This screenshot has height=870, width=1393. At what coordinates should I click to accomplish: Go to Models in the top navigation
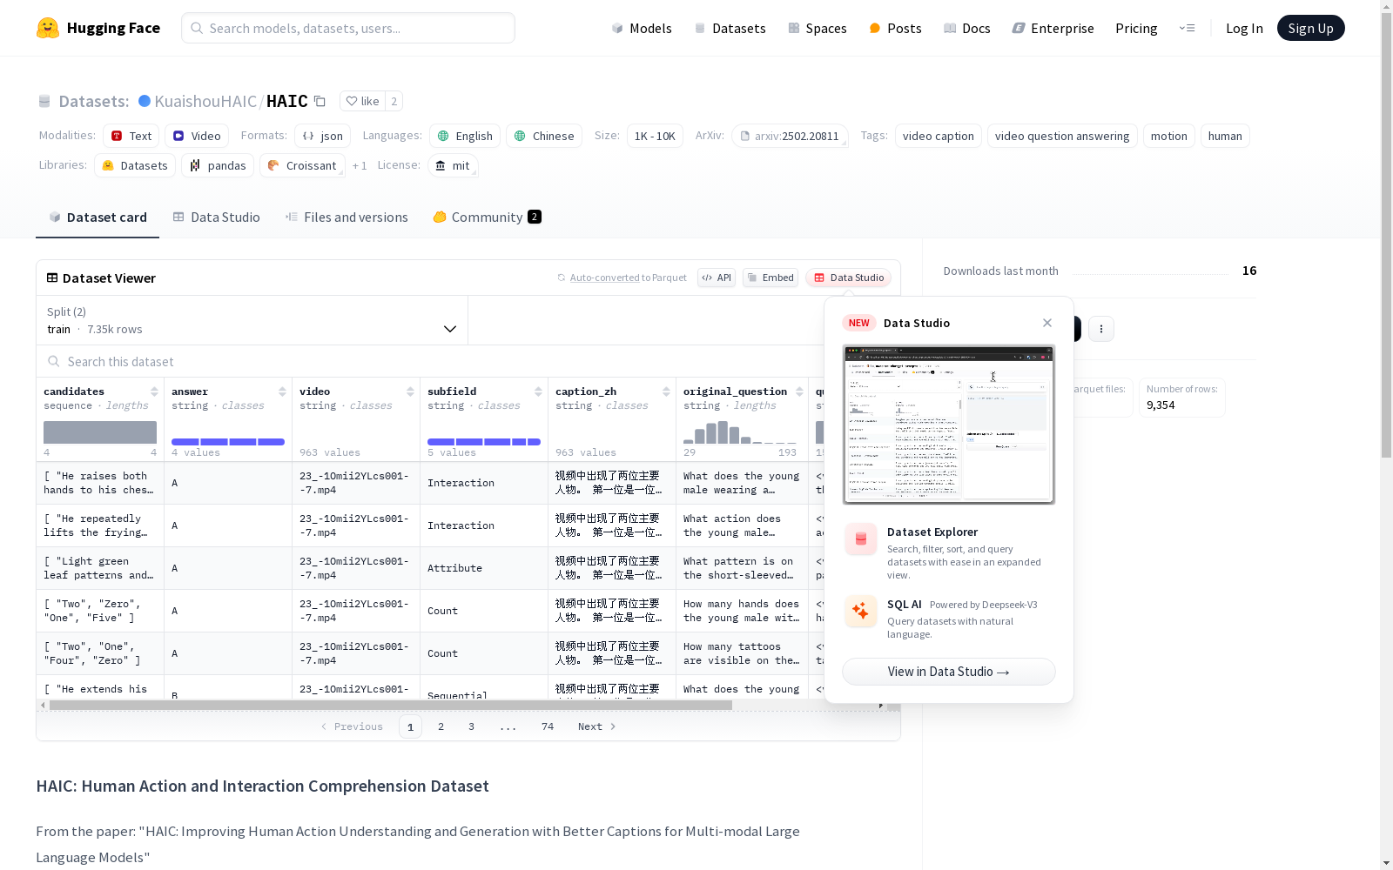[x=642, y=28]
